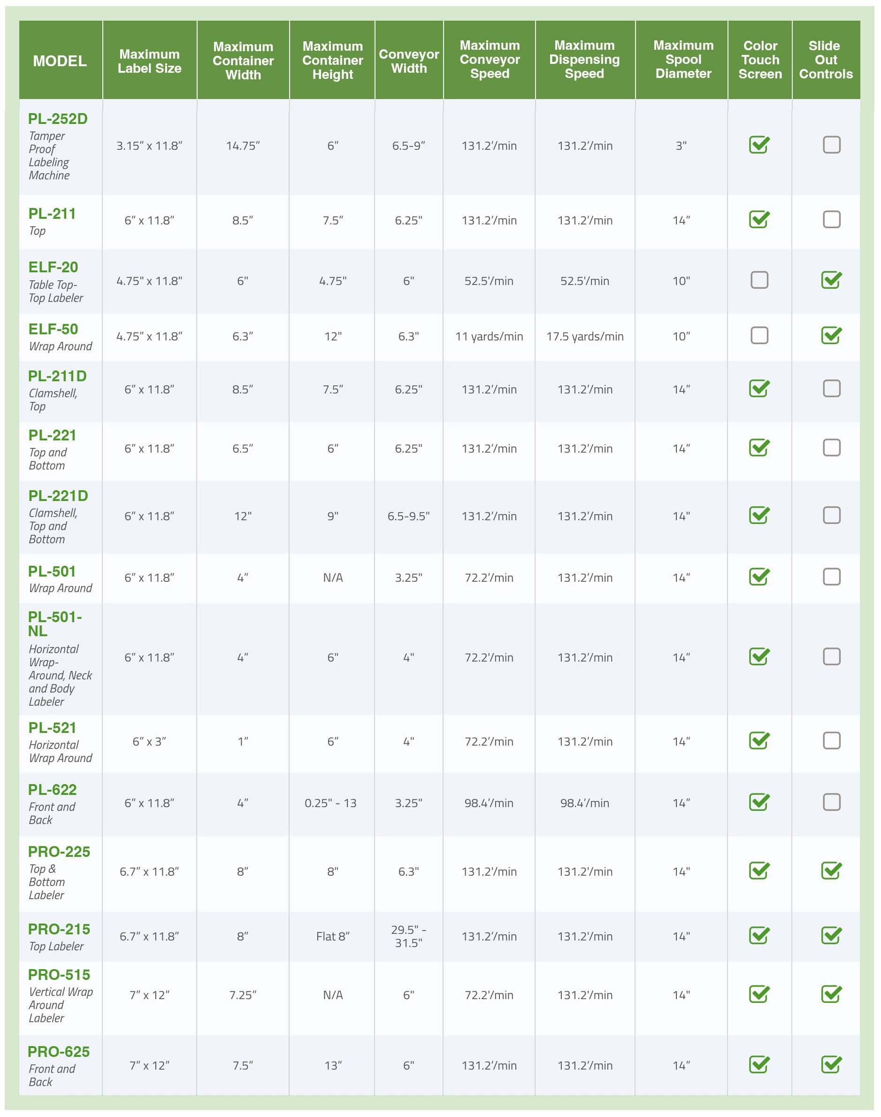Click the PRO-215 conveyor width value

[408, 936]
